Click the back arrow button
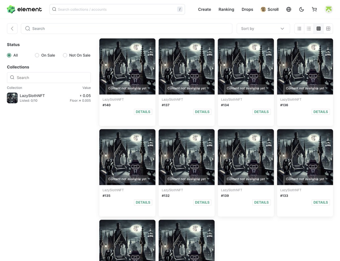The image size is (340, 261). [x=12, y=29]
